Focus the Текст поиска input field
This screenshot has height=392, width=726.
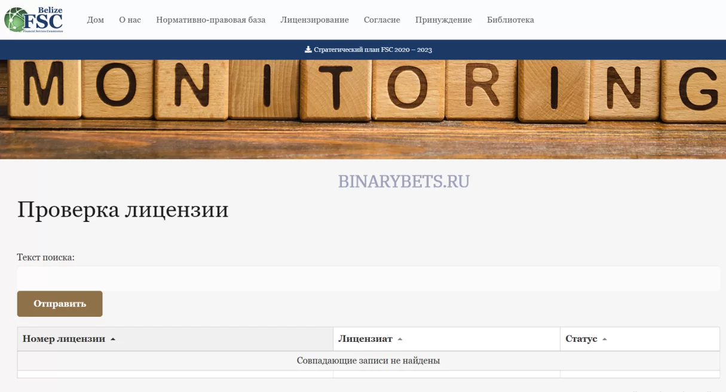pos(368,279)
